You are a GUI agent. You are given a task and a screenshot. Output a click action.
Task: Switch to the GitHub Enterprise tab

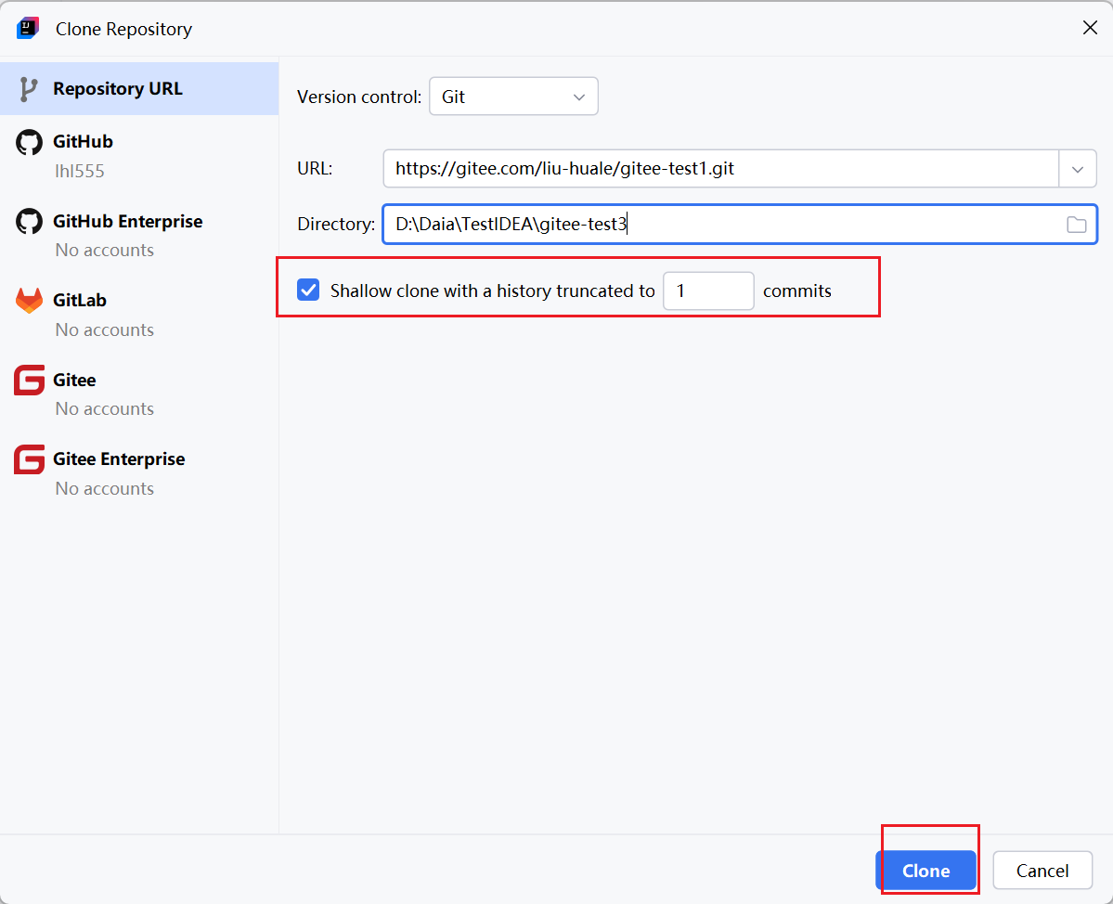click(139, 235)
